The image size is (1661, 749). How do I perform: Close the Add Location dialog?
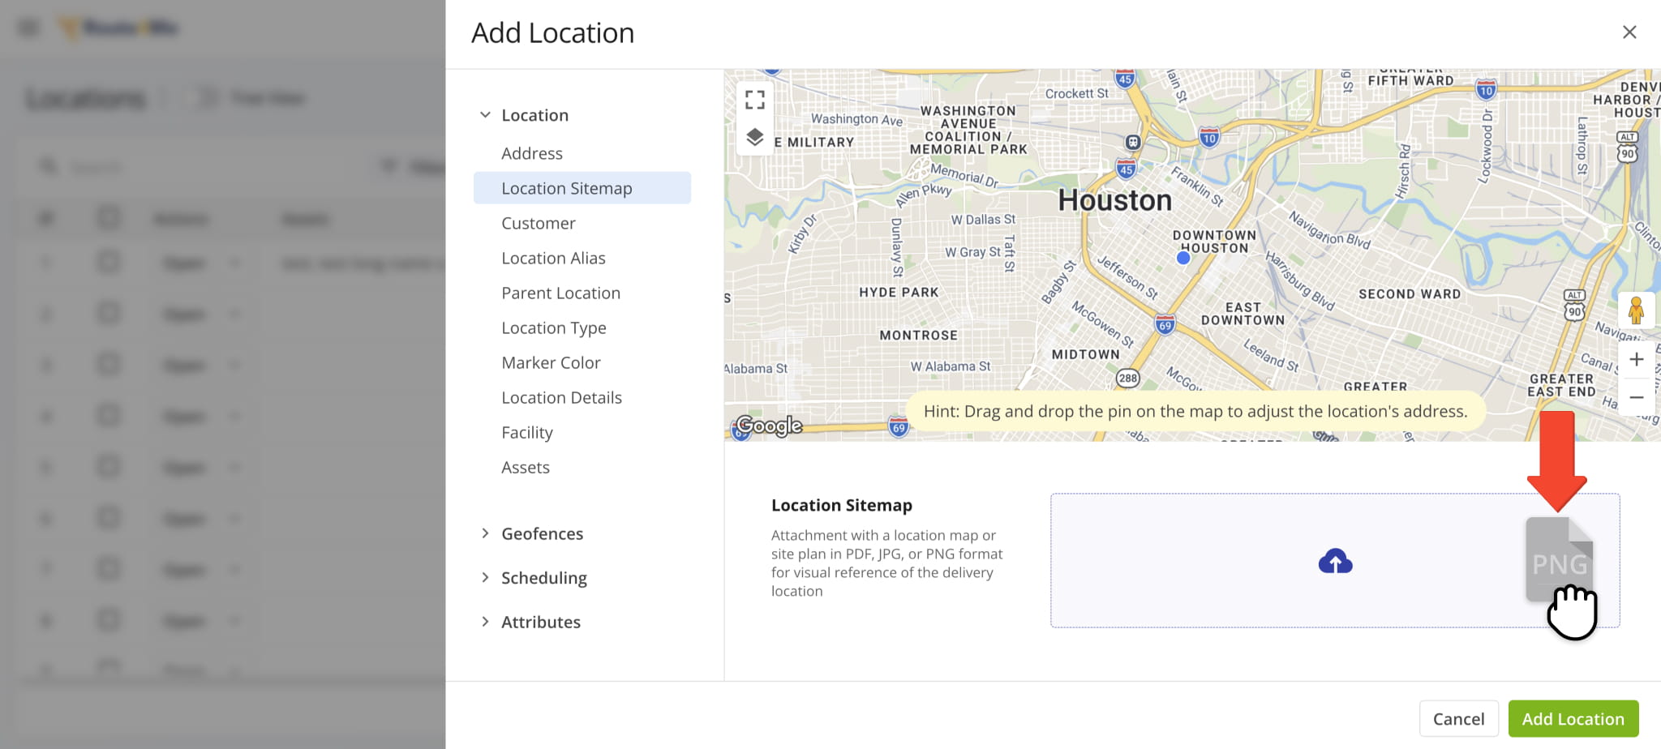tap(1629, 32)
